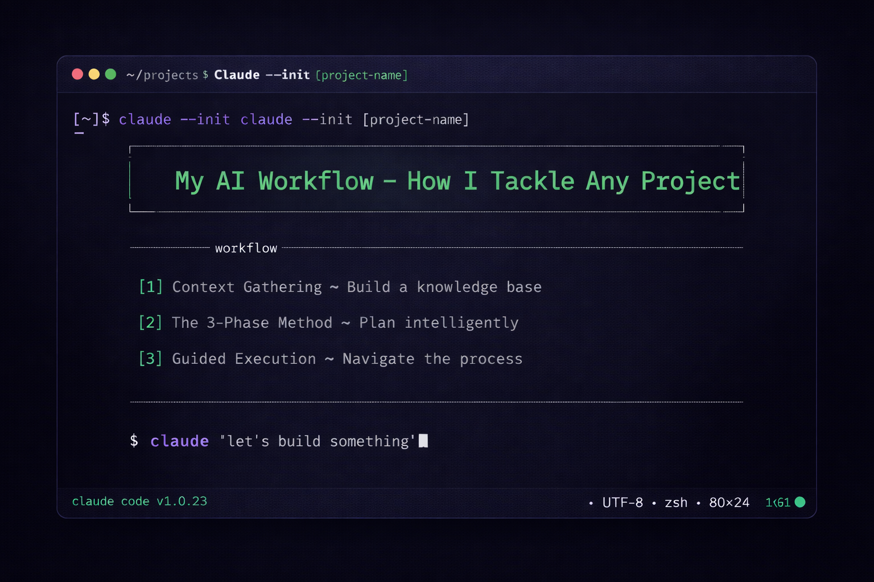Image resolution: width=874 pixels, height=582 pixels.
Task: Click the green line position counter
Action: tap(778, 502)
